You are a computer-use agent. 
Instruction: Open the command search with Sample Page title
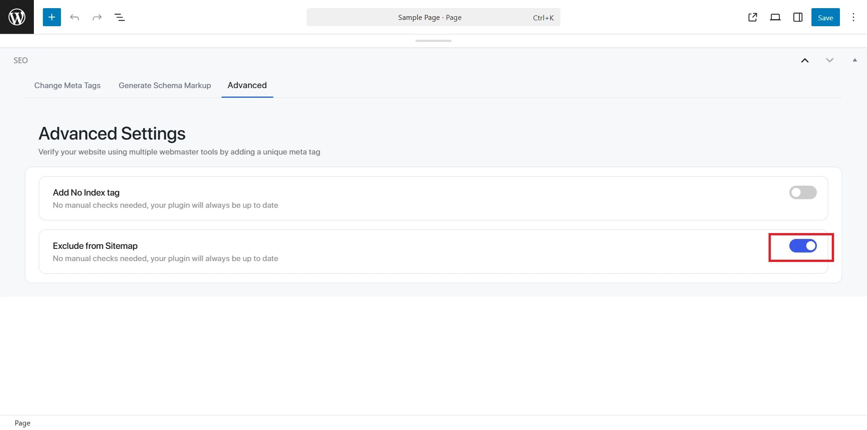click(x=433, y=17)
